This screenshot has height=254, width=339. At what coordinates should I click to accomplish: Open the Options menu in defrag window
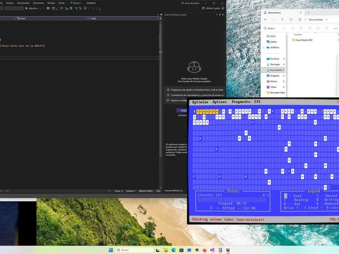[x=219, y=102]
